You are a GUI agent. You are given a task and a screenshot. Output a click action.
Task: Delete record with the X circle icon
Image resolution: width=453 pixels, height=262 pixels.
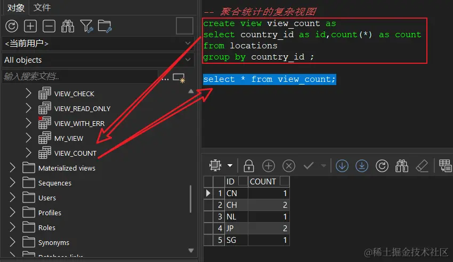pos(289,166)
